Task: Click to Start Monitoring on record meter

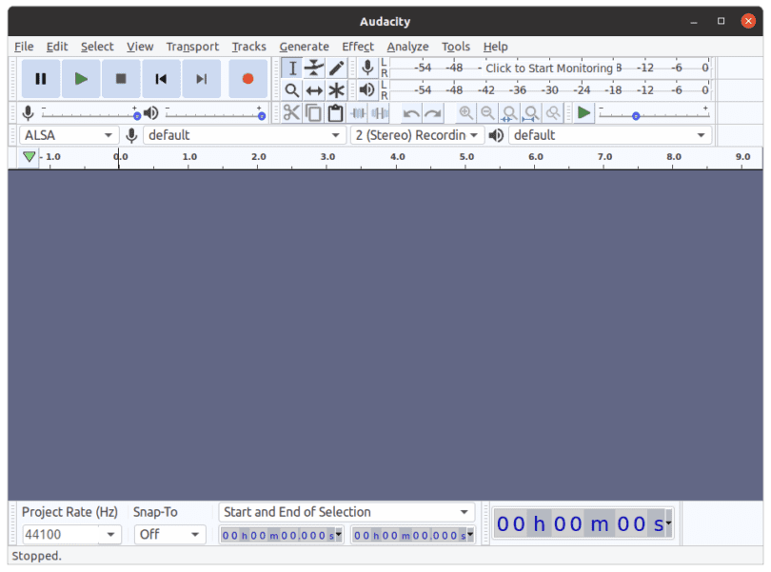Action: click(549, 68)
